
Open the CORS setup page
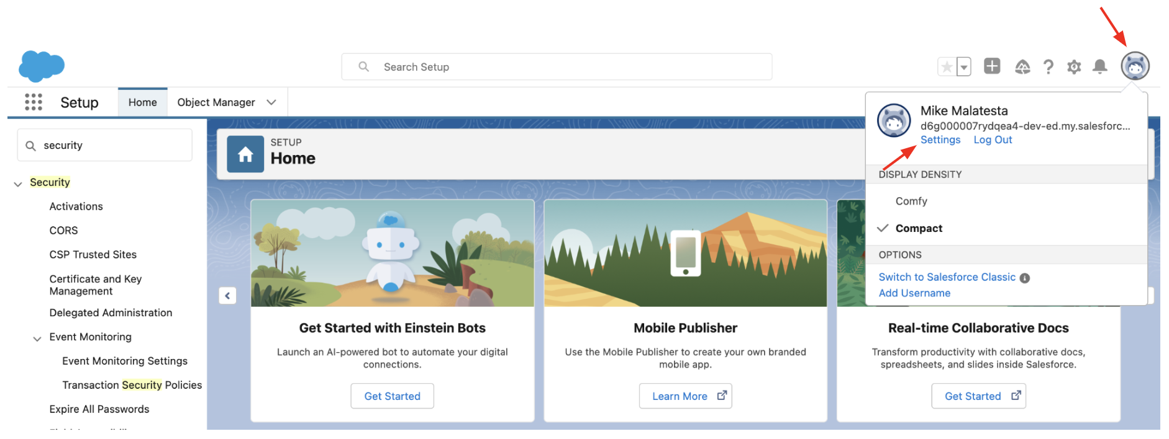click(64, 231)
